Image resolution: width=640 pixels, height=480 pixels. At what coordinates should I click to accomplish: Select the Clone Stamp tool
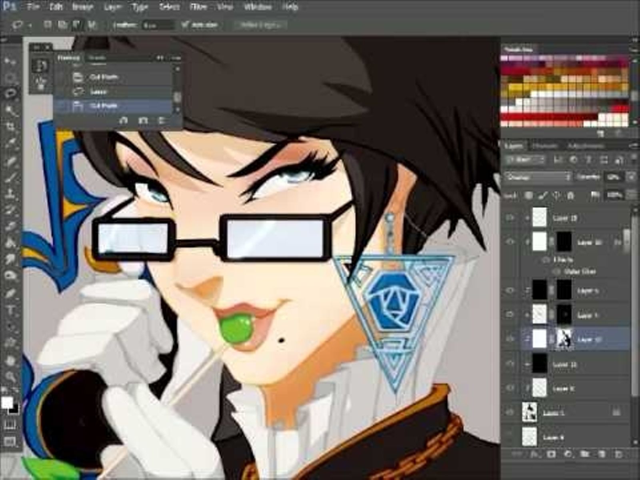[10, 194]
